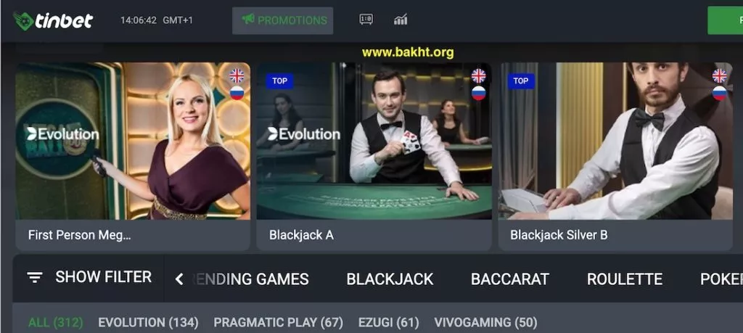743x333 pixels.
Task: Select the BACCARAT category tab
Action: [510, 279]
